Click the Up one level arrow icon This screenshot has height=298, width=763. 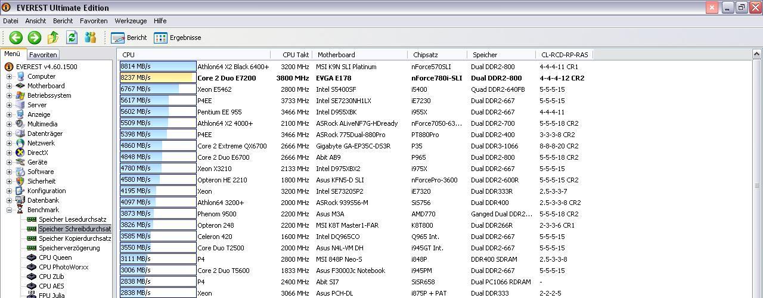[x=53, y=38]
